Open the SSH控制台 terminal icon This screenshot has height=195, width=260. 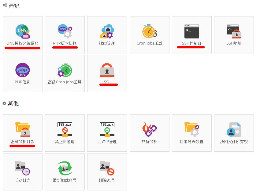192,31
